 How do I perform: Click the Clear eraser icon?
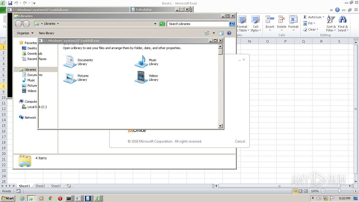point(305,29)
